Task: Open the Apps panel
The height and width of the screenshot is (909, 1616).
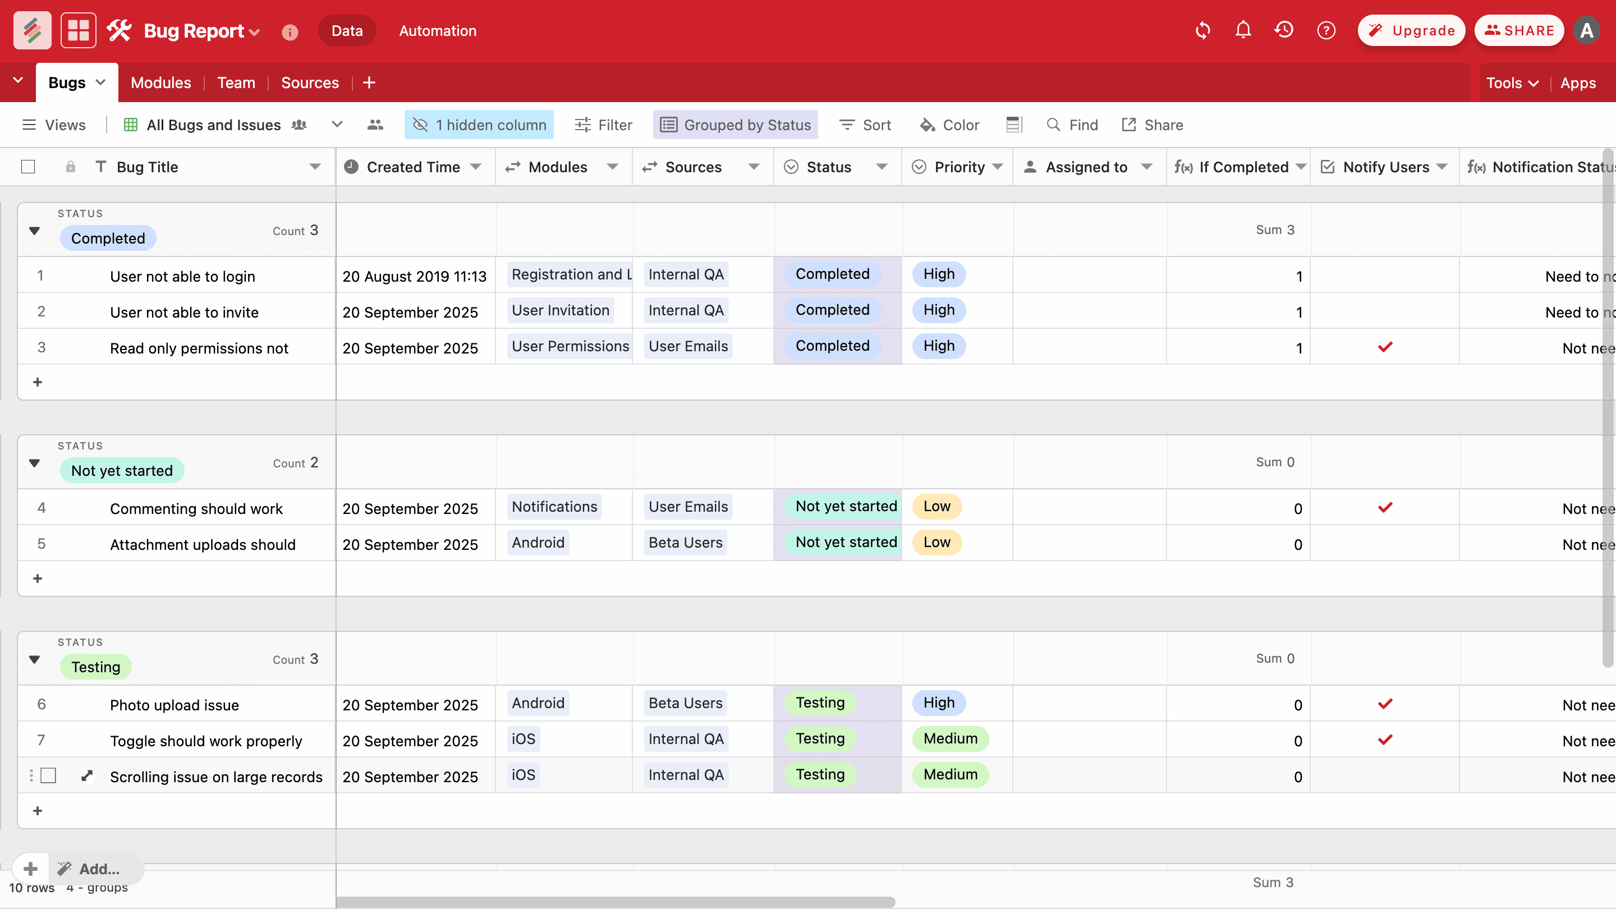Action: point(1578,83)
